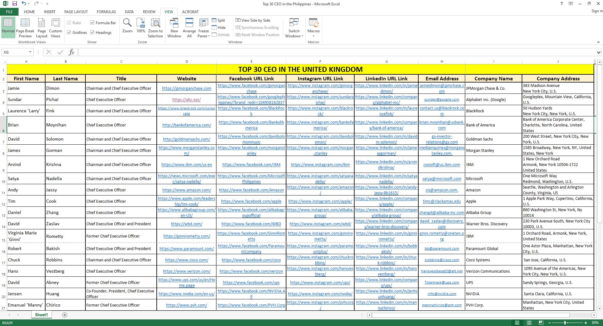
Task: Click the 85% zoom level
Action: tap(595, 323)
